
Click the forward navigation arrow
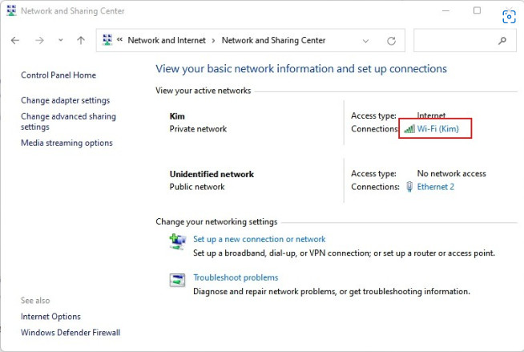pyautogui.click(x=39, y=40)
